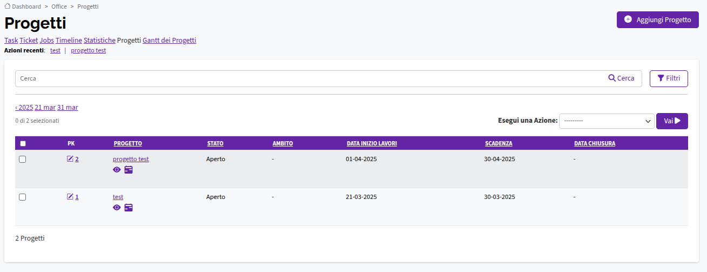
Task: Click the eye icon under test project
Action: pos(117,208)
